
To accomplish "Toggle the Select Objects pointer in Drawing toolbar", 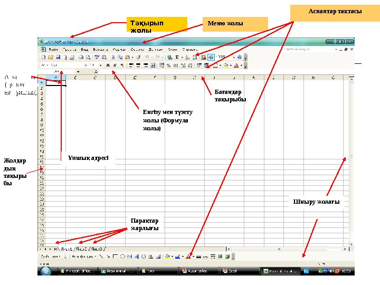I will click(x=65, y=256).
